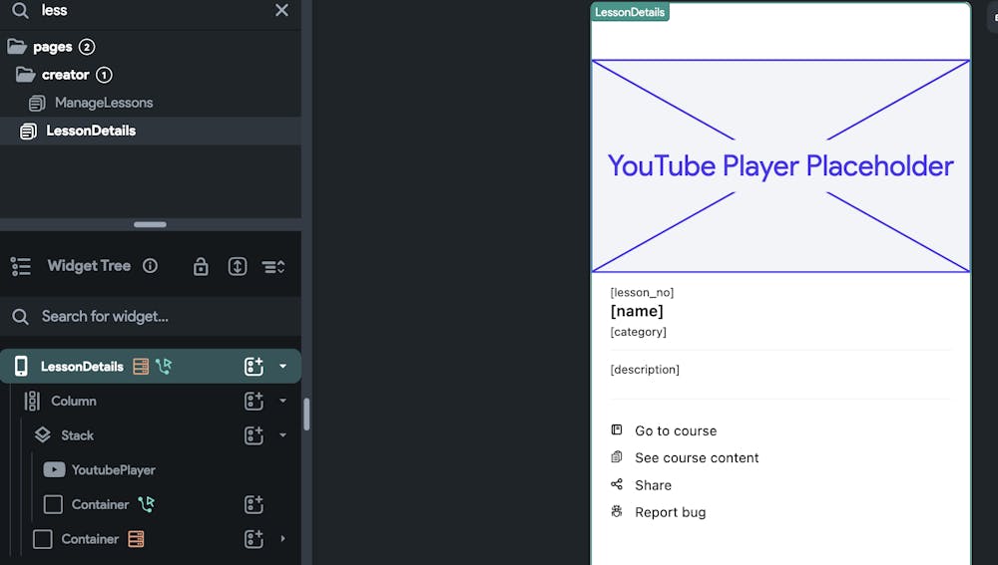Select the LessonDetails root widget
This screenshot has width=998, height=565.
coord(151,366)
